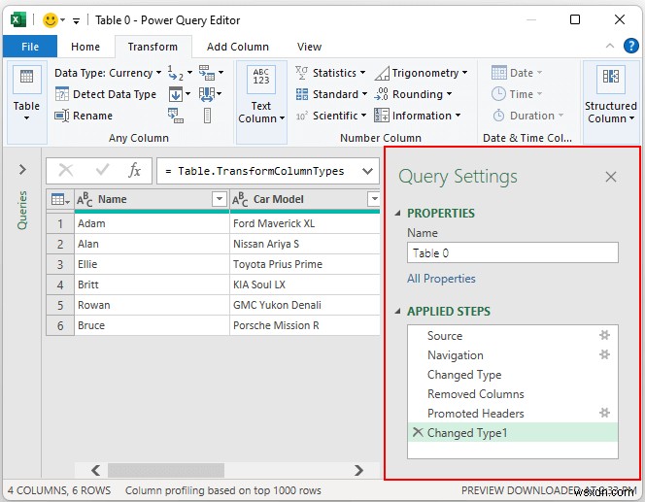The width and height of the screenshot is (645, 502).
Task: Click the Information icon
Action: pos(382,116)
